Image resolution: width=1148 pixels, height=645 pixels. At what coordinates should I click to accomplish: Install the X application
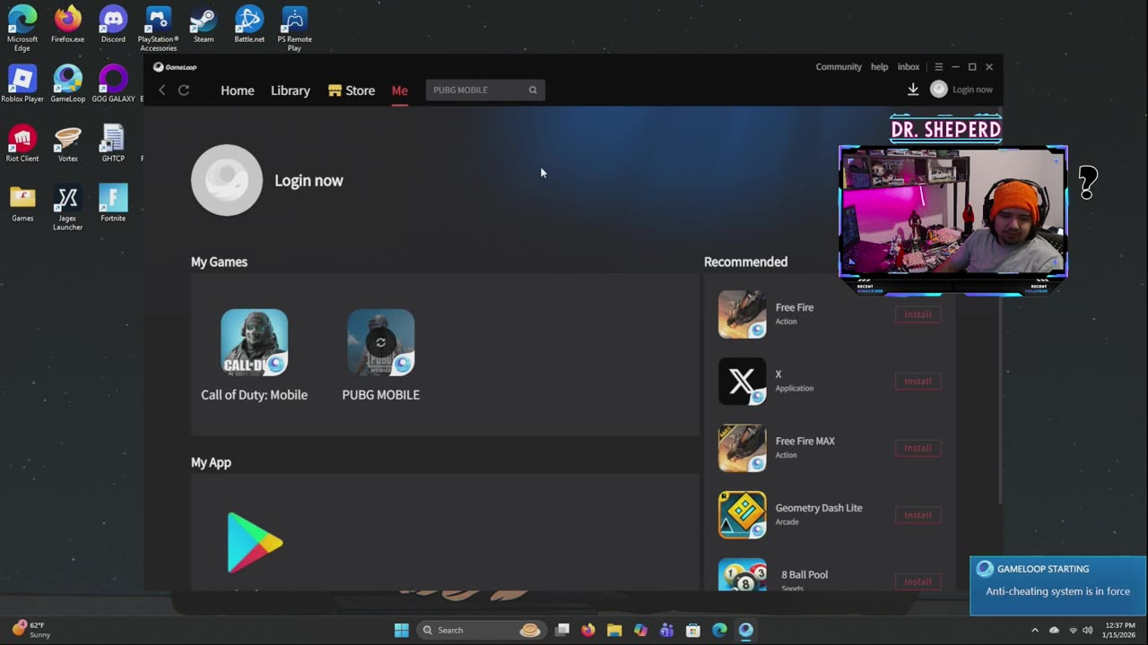pyautogui.click(x=918, y=382)
